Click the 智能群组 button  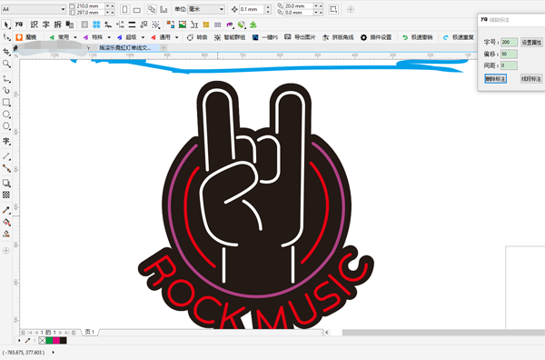coord(230,37)
